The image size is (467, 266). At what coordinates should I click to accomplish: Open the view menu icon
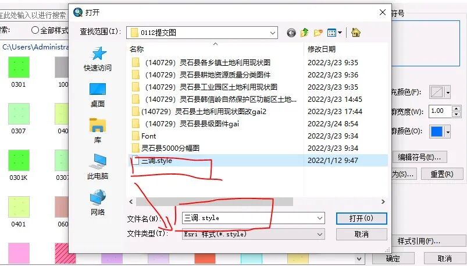[x=334, y=33]
